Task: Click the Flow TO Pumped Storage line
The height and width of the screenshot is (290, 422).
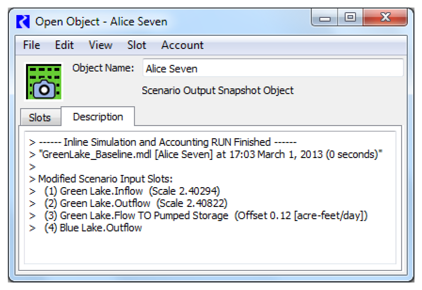Action: (x=206, y=216)
